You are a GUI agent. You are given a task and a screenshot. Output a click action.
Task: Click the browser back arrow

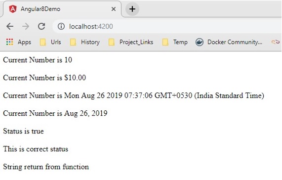[10, 27]
